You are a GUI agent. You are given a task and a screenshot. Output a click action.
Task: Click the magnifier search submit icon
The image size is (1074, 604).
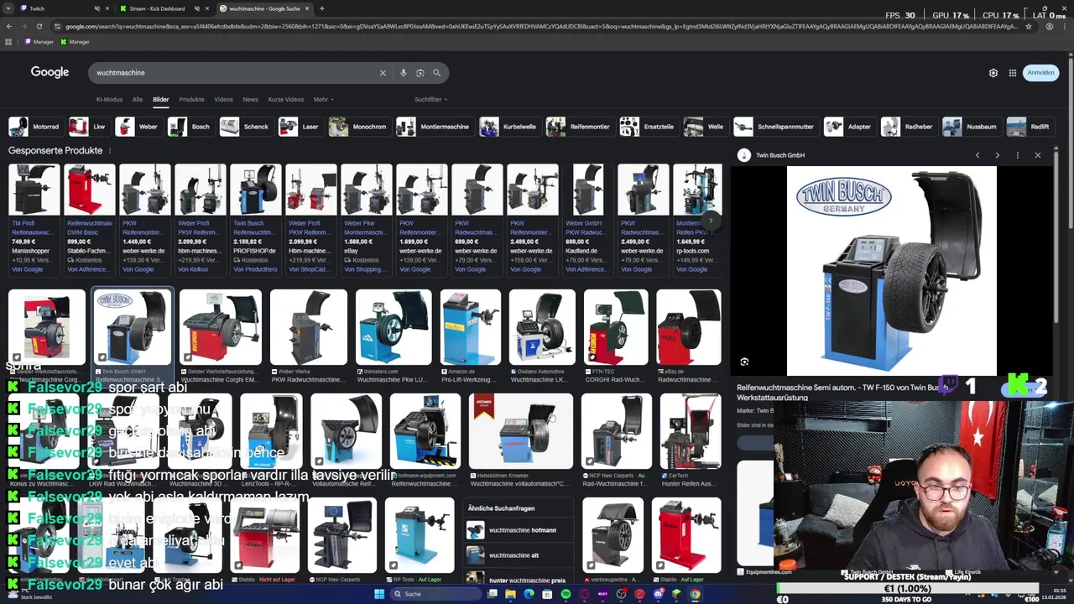(x=437, y=73)
